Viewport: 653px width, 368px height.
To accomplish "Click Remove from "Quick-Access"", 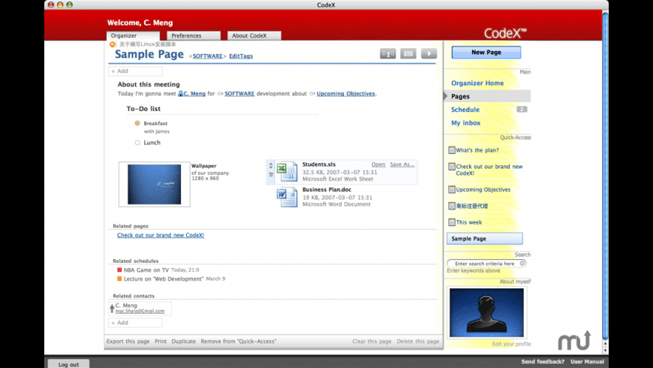I will [x=239, y=341].
